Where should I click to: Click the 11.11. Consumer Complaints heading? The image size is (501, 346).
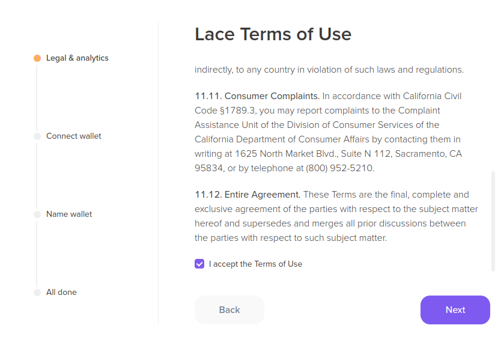point(258,96)
